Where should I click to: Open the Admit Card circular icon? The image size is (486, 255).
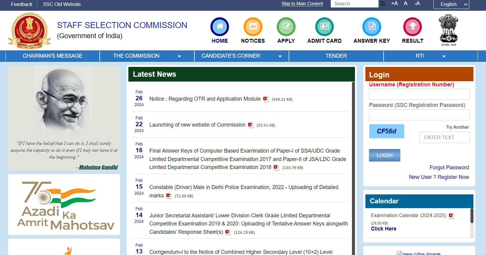click(324, 27)
